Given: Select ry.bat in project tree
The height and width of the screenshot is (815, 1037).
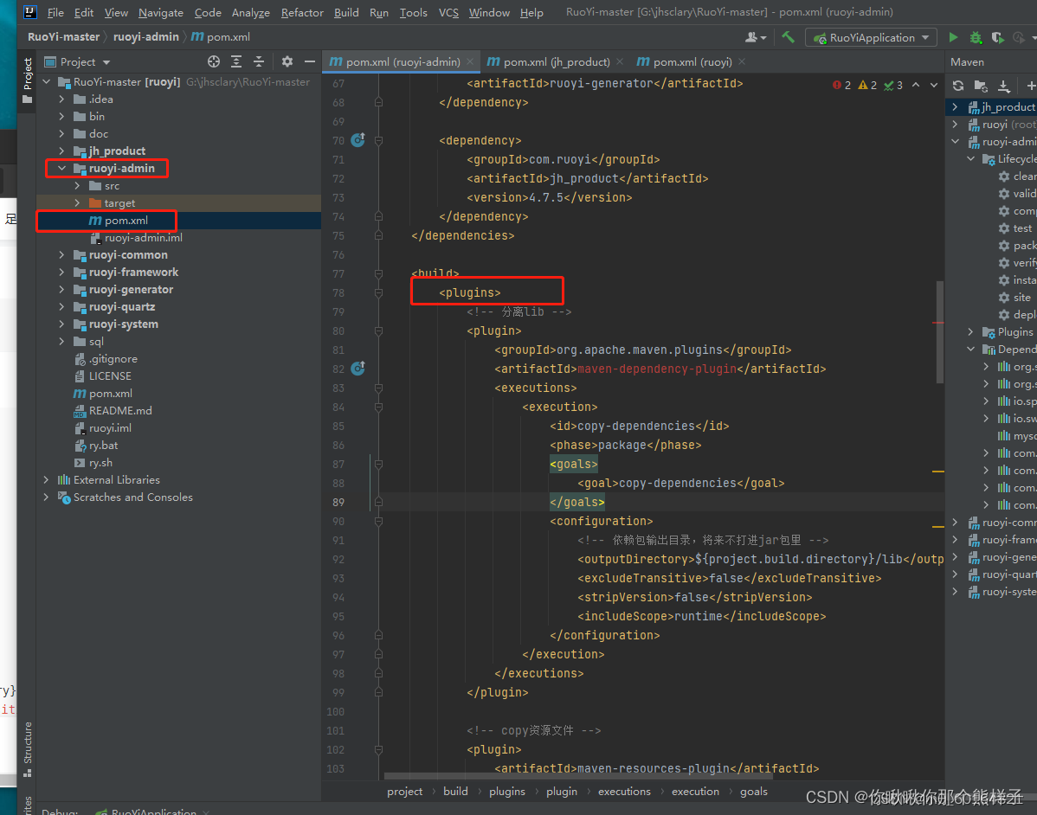Looking at the screenshot, I should point(96,446).
